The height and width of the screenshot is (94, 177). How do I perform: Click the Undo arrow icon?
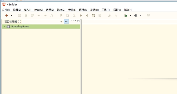coord(39,16)
